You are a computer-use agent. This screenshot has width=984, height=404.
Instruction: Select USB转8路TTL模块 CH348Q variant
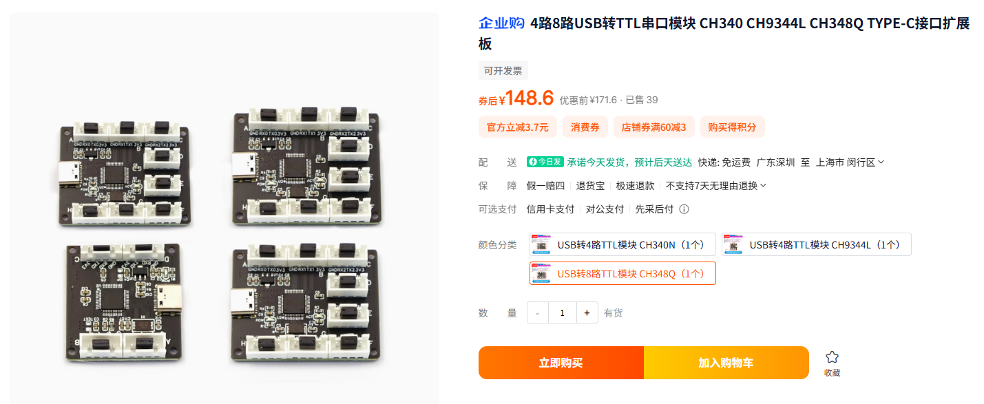(622, 273)
